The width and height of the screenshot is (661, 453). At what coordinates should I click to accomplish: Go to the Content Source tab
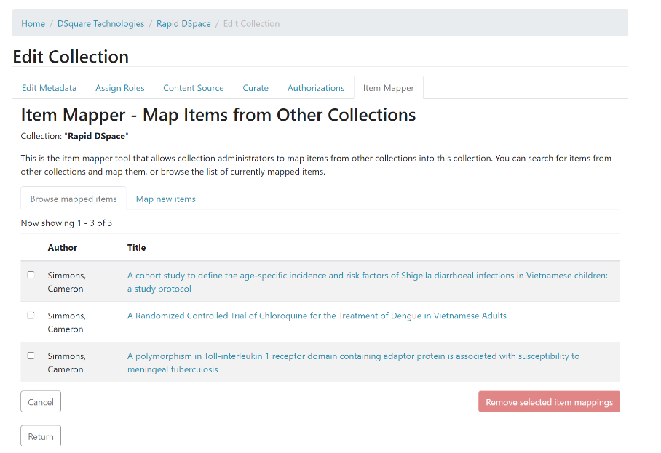(193, 88)
